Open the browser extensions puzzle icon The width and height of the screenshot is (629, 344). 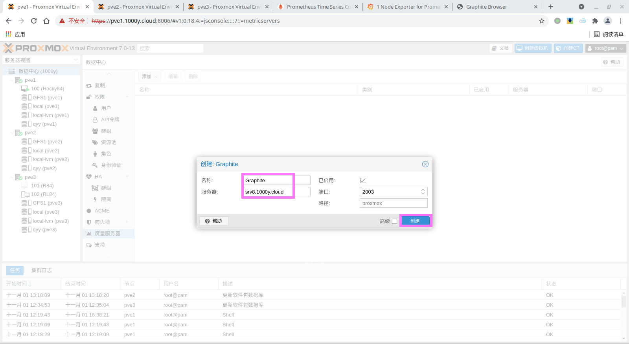pyautogui.click(x=595, y=21)
